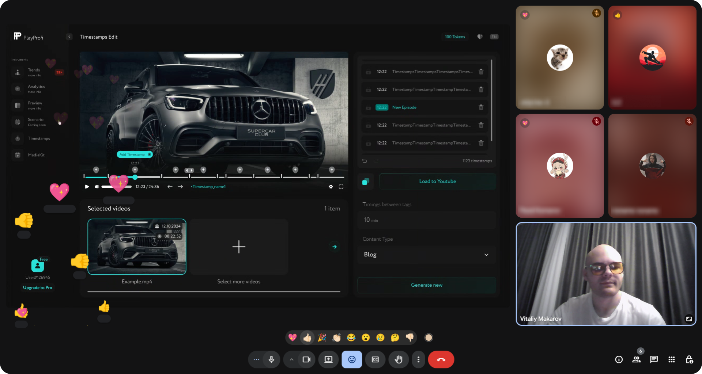Screen dimensions: 702x374
Task: Send the thumbs down reaction
Action: point(409,337)
